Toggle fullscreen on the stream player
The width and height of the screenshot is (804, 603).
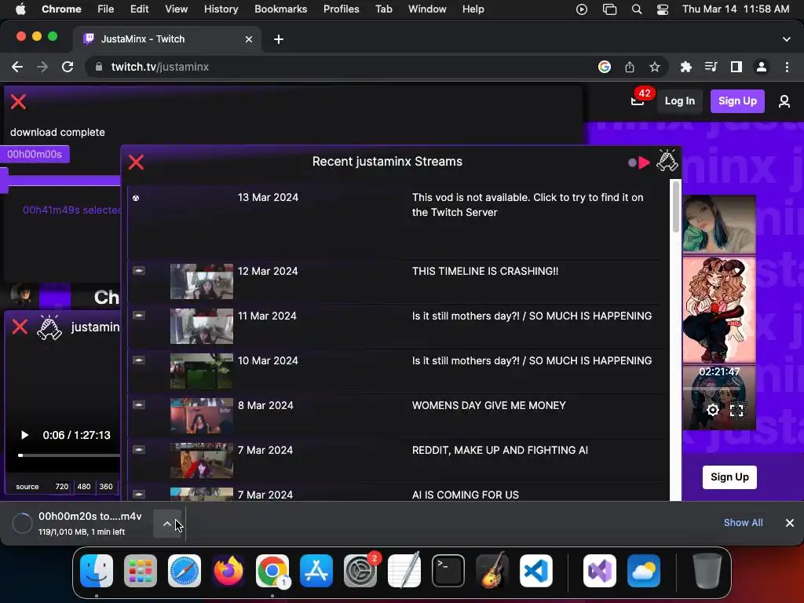tap(736, 410)
